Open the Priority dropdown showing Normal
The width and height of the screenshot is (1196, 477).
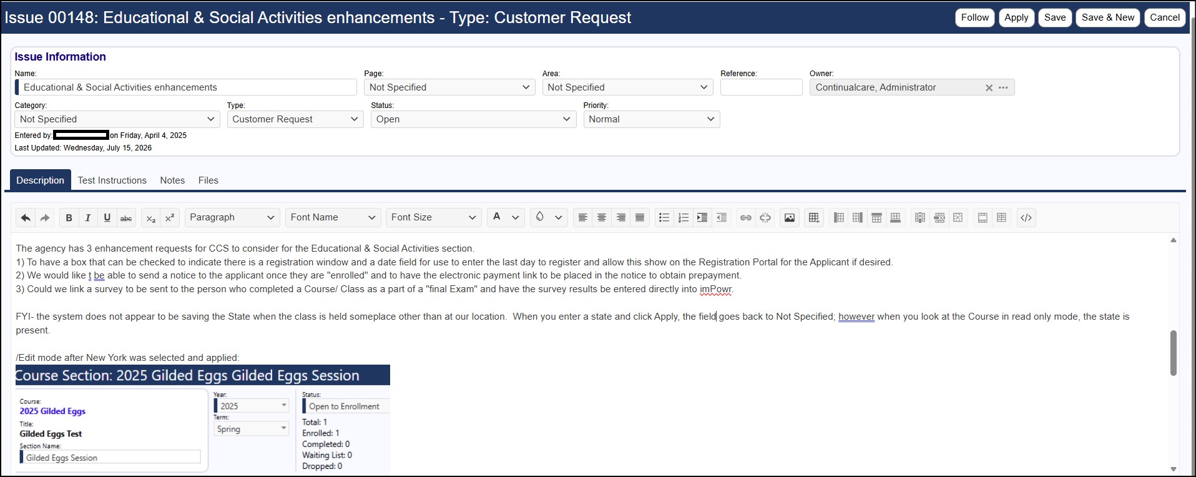[652, 119]
